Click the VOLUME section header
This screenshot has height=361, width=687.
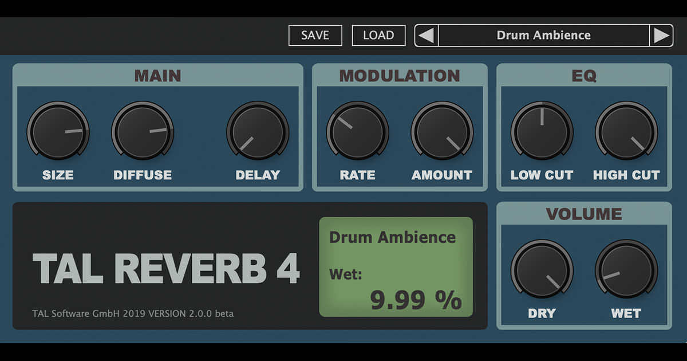(584, 214)
